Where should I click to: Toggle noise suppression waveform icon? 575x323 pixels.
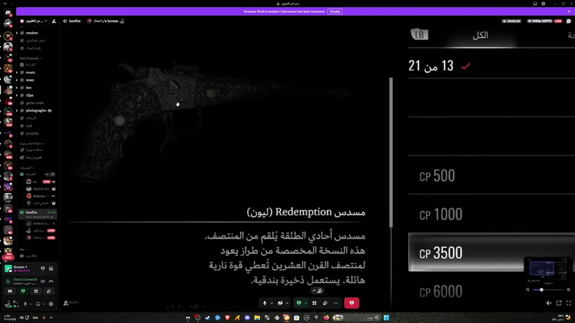pos(43,281)
